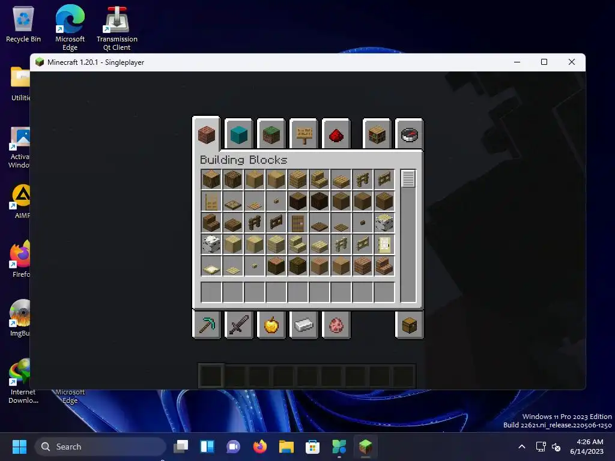Select the Oak Fence Gate item
The height and width of the screenshot is (461, 615).
click(x=384, y=179)
